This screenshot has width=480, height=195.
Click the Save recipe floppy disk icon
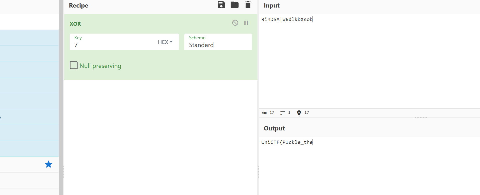(x=221, y=5)
